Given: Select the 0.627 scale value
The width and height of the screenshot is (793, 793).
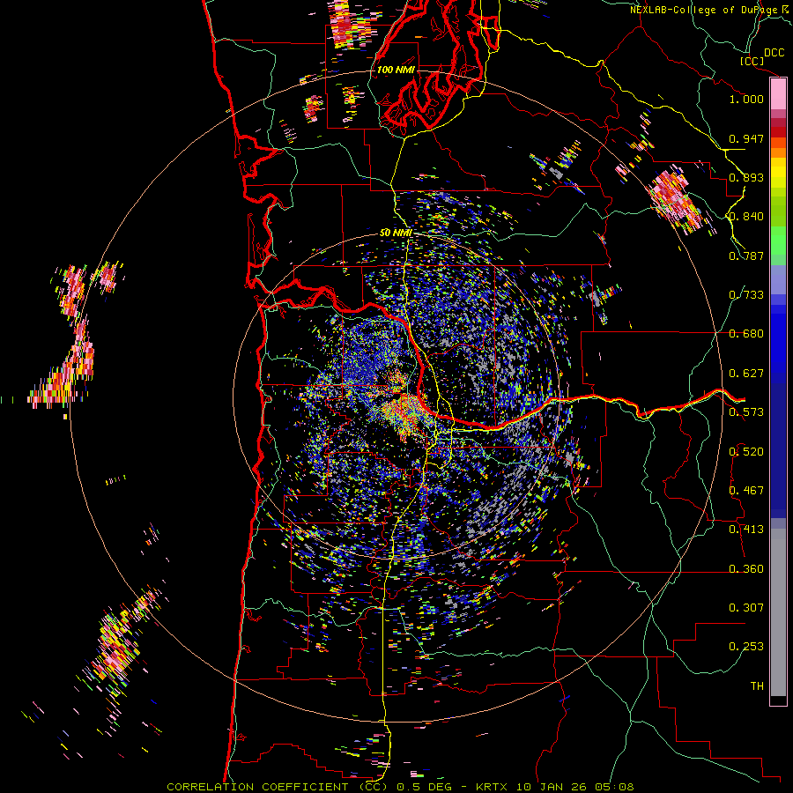Looking at the screenshot, I should point(746,374).
